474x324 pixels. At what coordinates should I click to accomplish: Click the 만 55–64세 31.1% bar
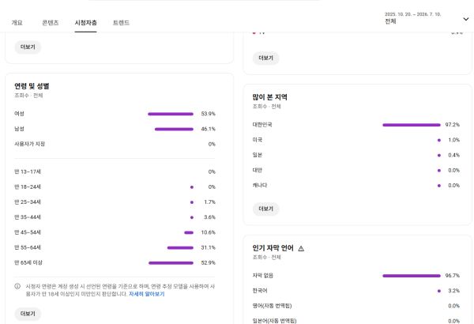[180, 248]
